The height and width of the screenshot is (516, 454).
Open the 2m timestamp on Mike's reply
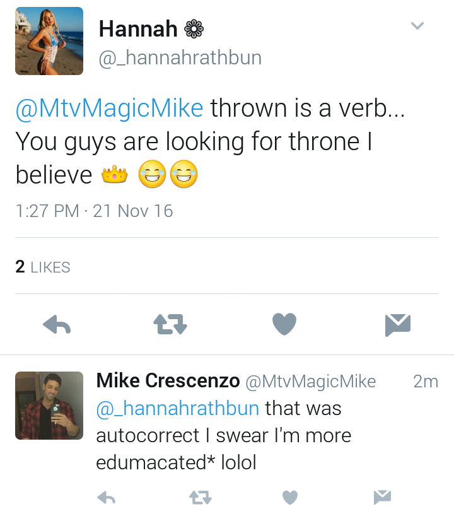pos(426,382)
